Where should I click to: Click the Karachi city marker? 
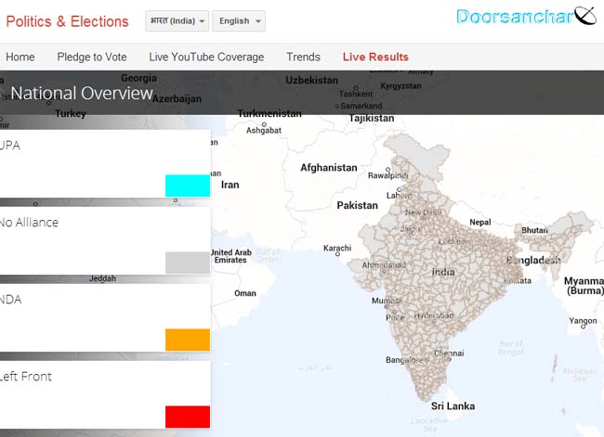coord(338,254)
